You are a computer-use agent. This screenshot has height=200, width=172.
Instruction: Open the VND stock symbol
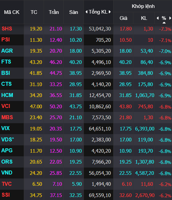pyautogui.click(x=7, y=173)
